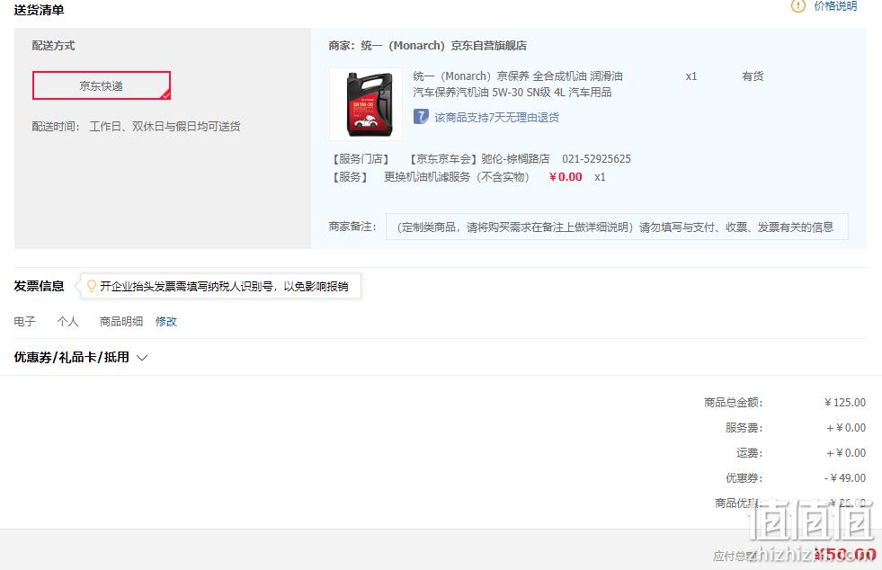Click the phone number 021-52925625
The image size is (882, 570).
click(x=596, y=158)
